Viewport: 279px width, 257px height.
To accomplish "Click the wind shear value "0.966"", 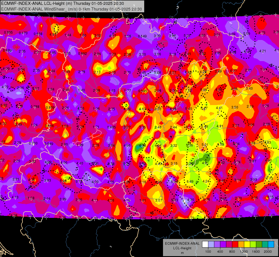I will (50, 126).
